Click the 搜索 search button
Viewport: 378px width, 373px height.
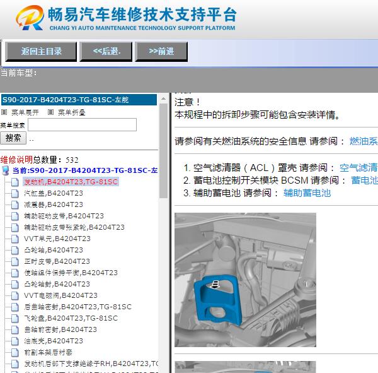(x=13, y=138)
